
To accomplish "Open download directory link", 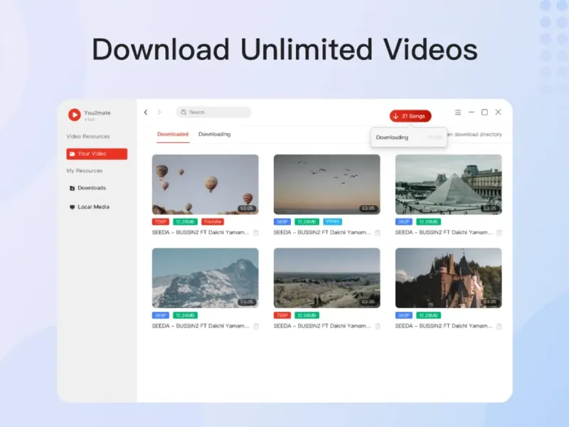I will [x=475, y=135].
